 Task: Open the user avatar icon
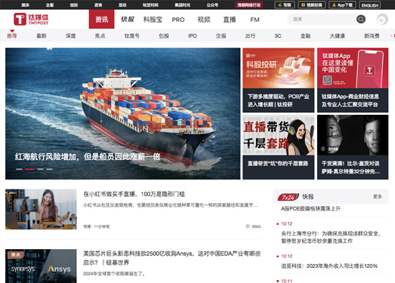(x=382, y=20)
